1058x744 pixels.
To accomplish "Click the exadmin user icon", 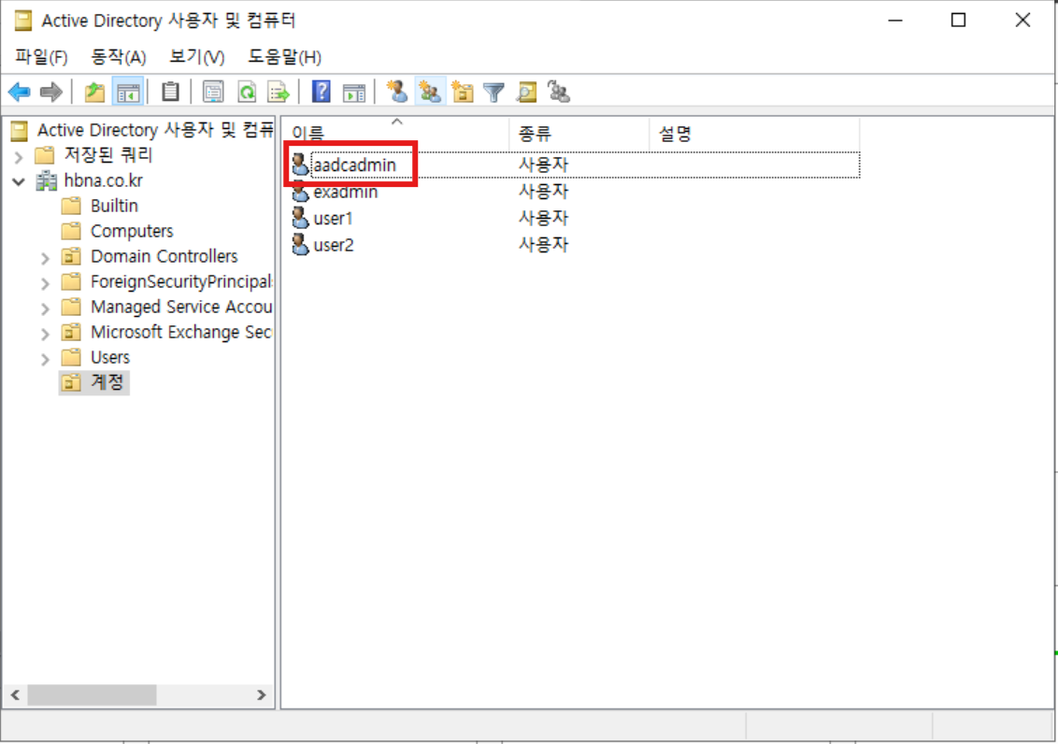I will pyautogui.click(x=300, y=193).
